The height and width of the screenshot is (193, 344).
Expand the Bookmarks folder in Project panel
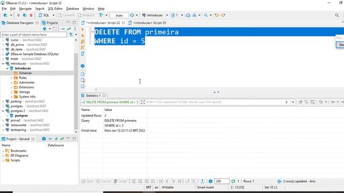[x=3, y=151]
